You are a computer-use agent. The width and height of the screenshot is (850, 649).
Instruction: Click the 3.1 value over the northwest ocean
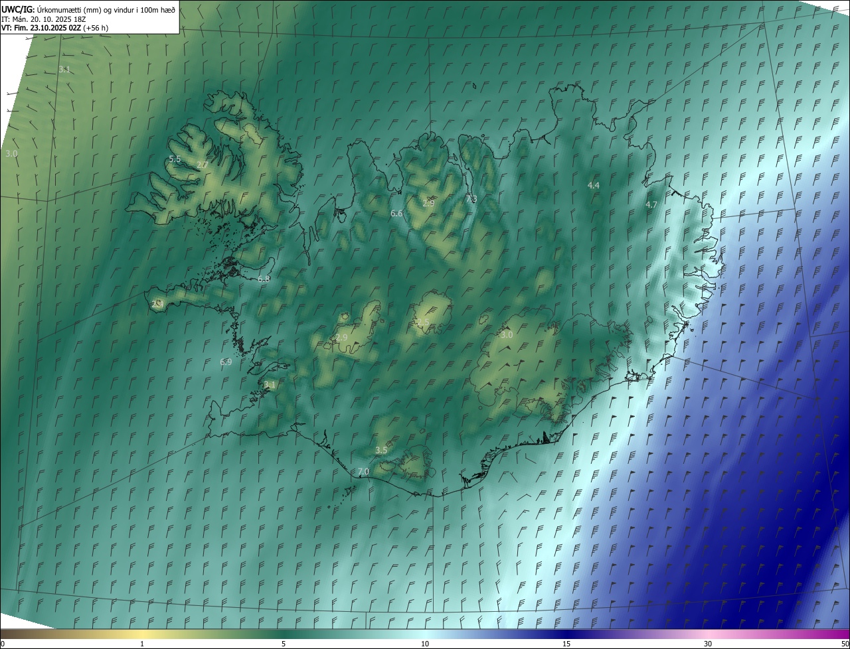coord(64,69)
